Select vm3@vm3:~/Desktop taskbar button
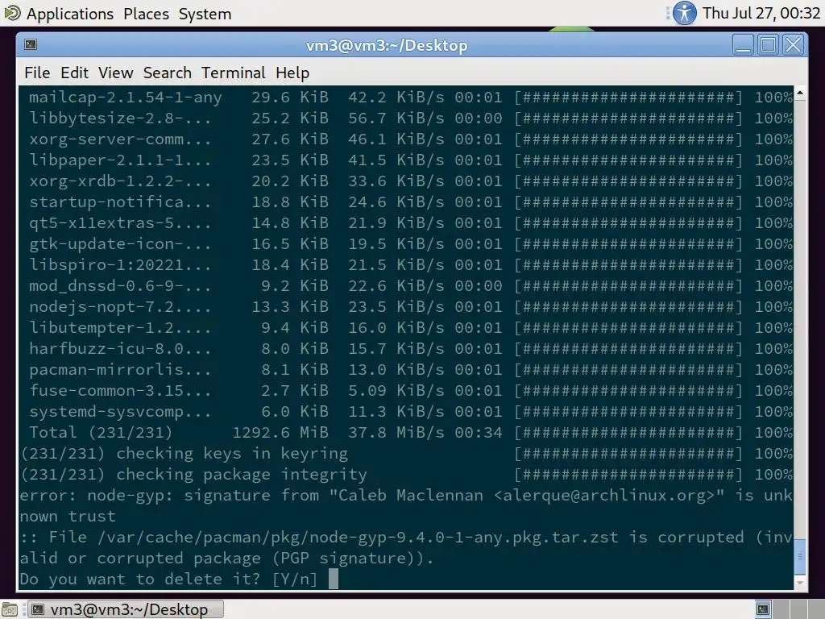This screenshot has width=825, height=619. [126, 609]
